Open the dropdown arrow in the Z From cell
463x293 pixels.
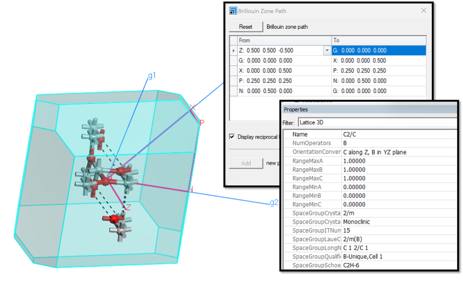point(327,51)
